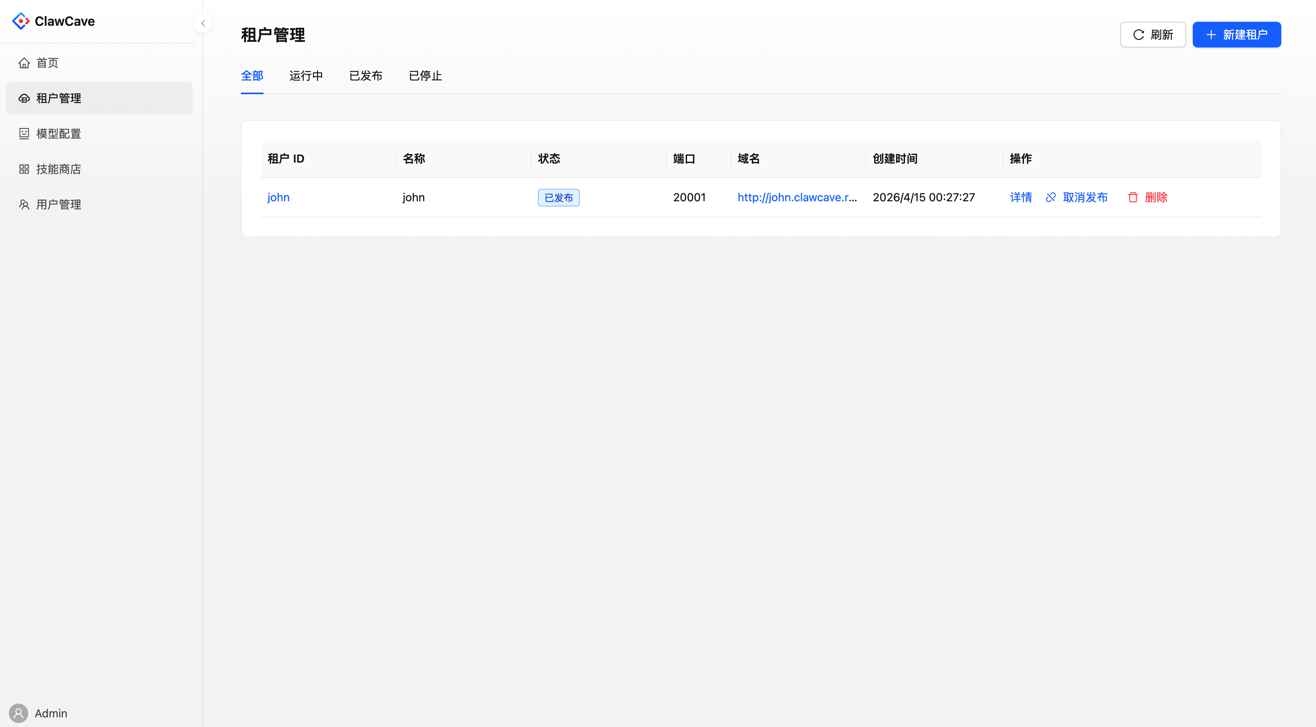Click the ClawCave logo icon
The width and height of the screenshot is (1316, 727).
pyautogui.click(x=21, y=21)
